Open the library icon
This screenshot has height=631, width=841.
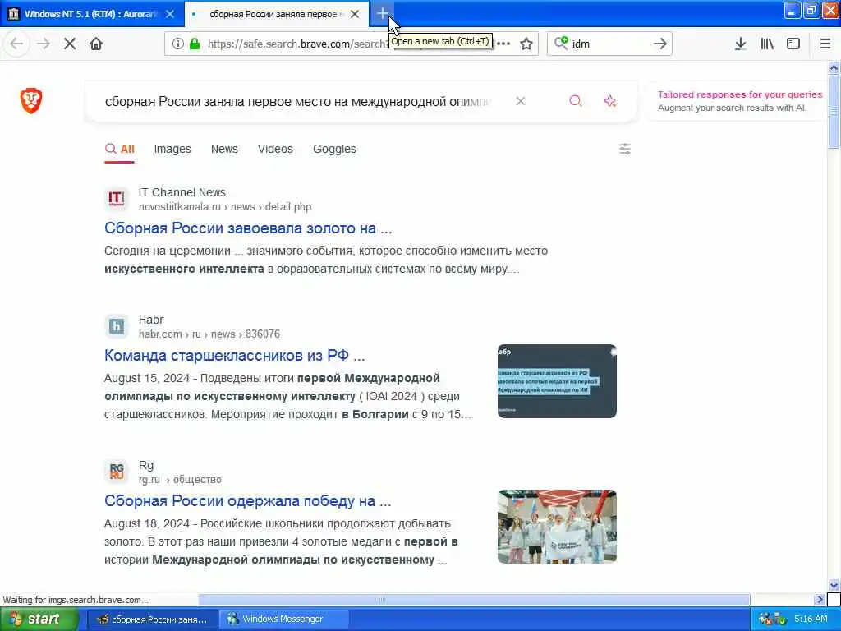[767, 44]
